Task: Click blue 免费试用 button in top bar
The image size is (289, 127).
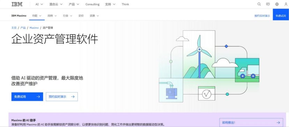Action: click(x=281, y=15)
